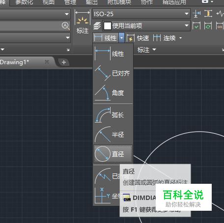The width and height of the screenshot is (224, 223).
Task: Click the quick dimension lightning icon
Action: (131, 38)
